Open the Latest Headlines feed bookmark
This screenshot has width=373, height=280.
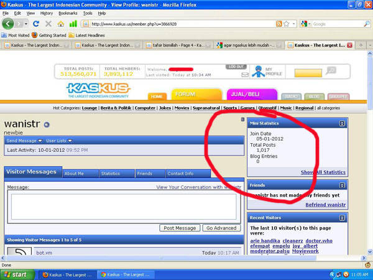coord(87,35)
